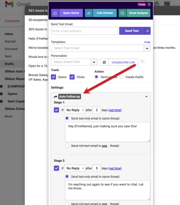
Task: Open the [CAMPAIGNS] sub-label
Action: coord(16,86)
